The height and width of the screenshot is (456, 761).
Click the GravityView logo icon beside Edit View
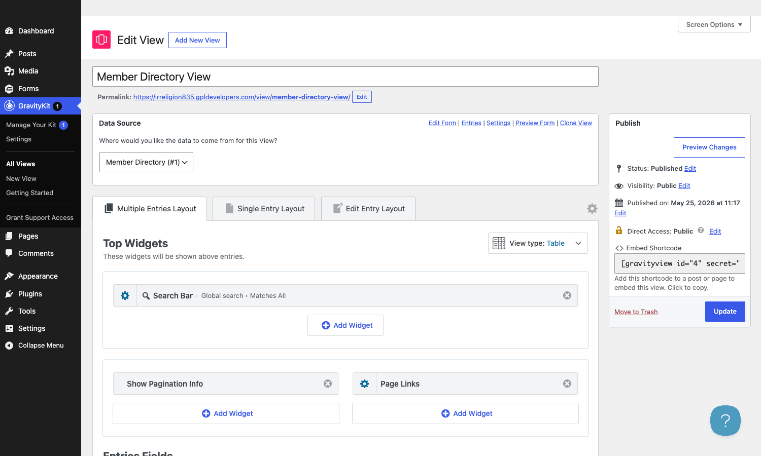pos(101,40)
